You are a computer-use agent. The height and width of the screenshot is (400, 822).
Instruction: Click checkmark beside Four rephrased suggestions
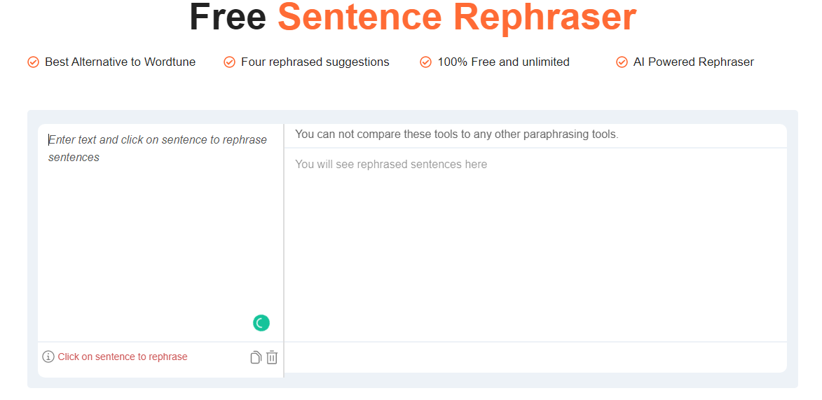(x=230, y=62)
